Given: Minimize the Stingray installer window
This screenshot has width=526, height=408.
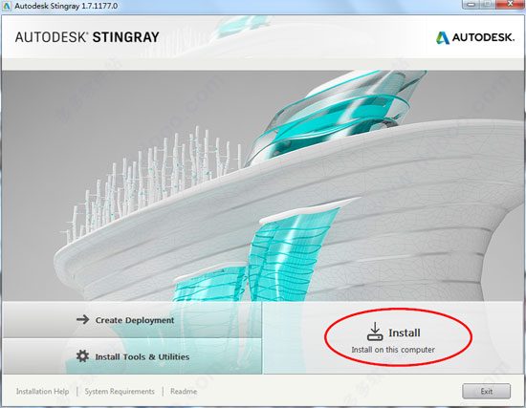Looking at the screenshot, I should pyautogui.click(x=471, y=4).
